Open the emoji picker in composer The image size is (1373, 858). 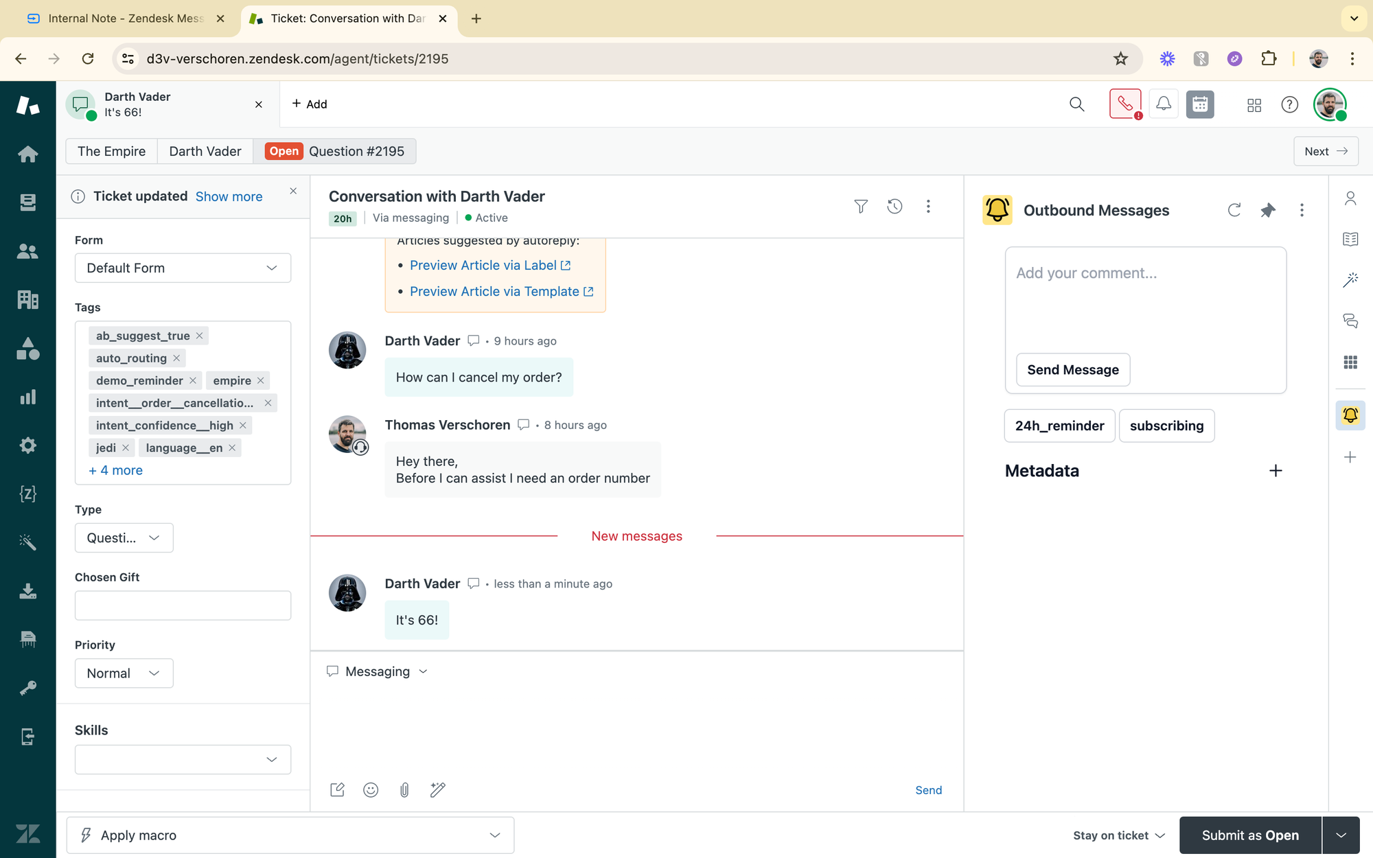click(x=371, y=790)
